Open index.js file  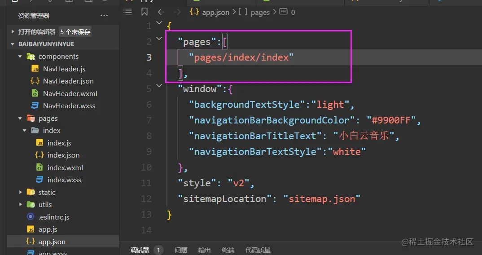[x=59, y=143]
